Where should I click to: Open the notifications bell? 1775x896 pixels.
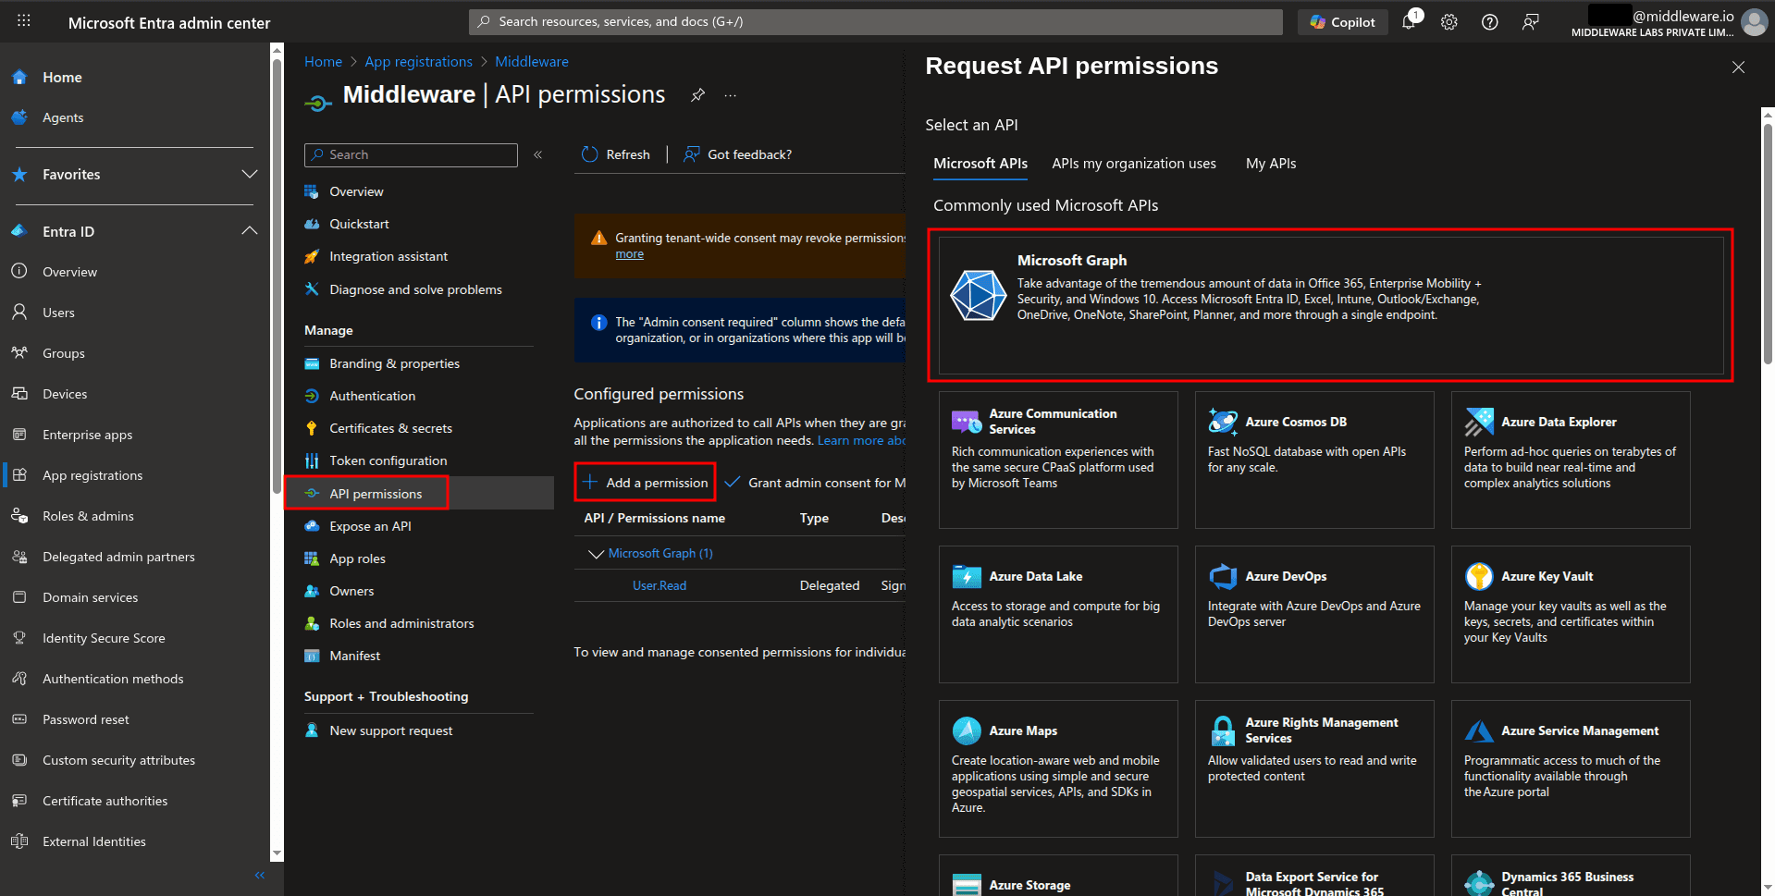(x=1409, y=21)
